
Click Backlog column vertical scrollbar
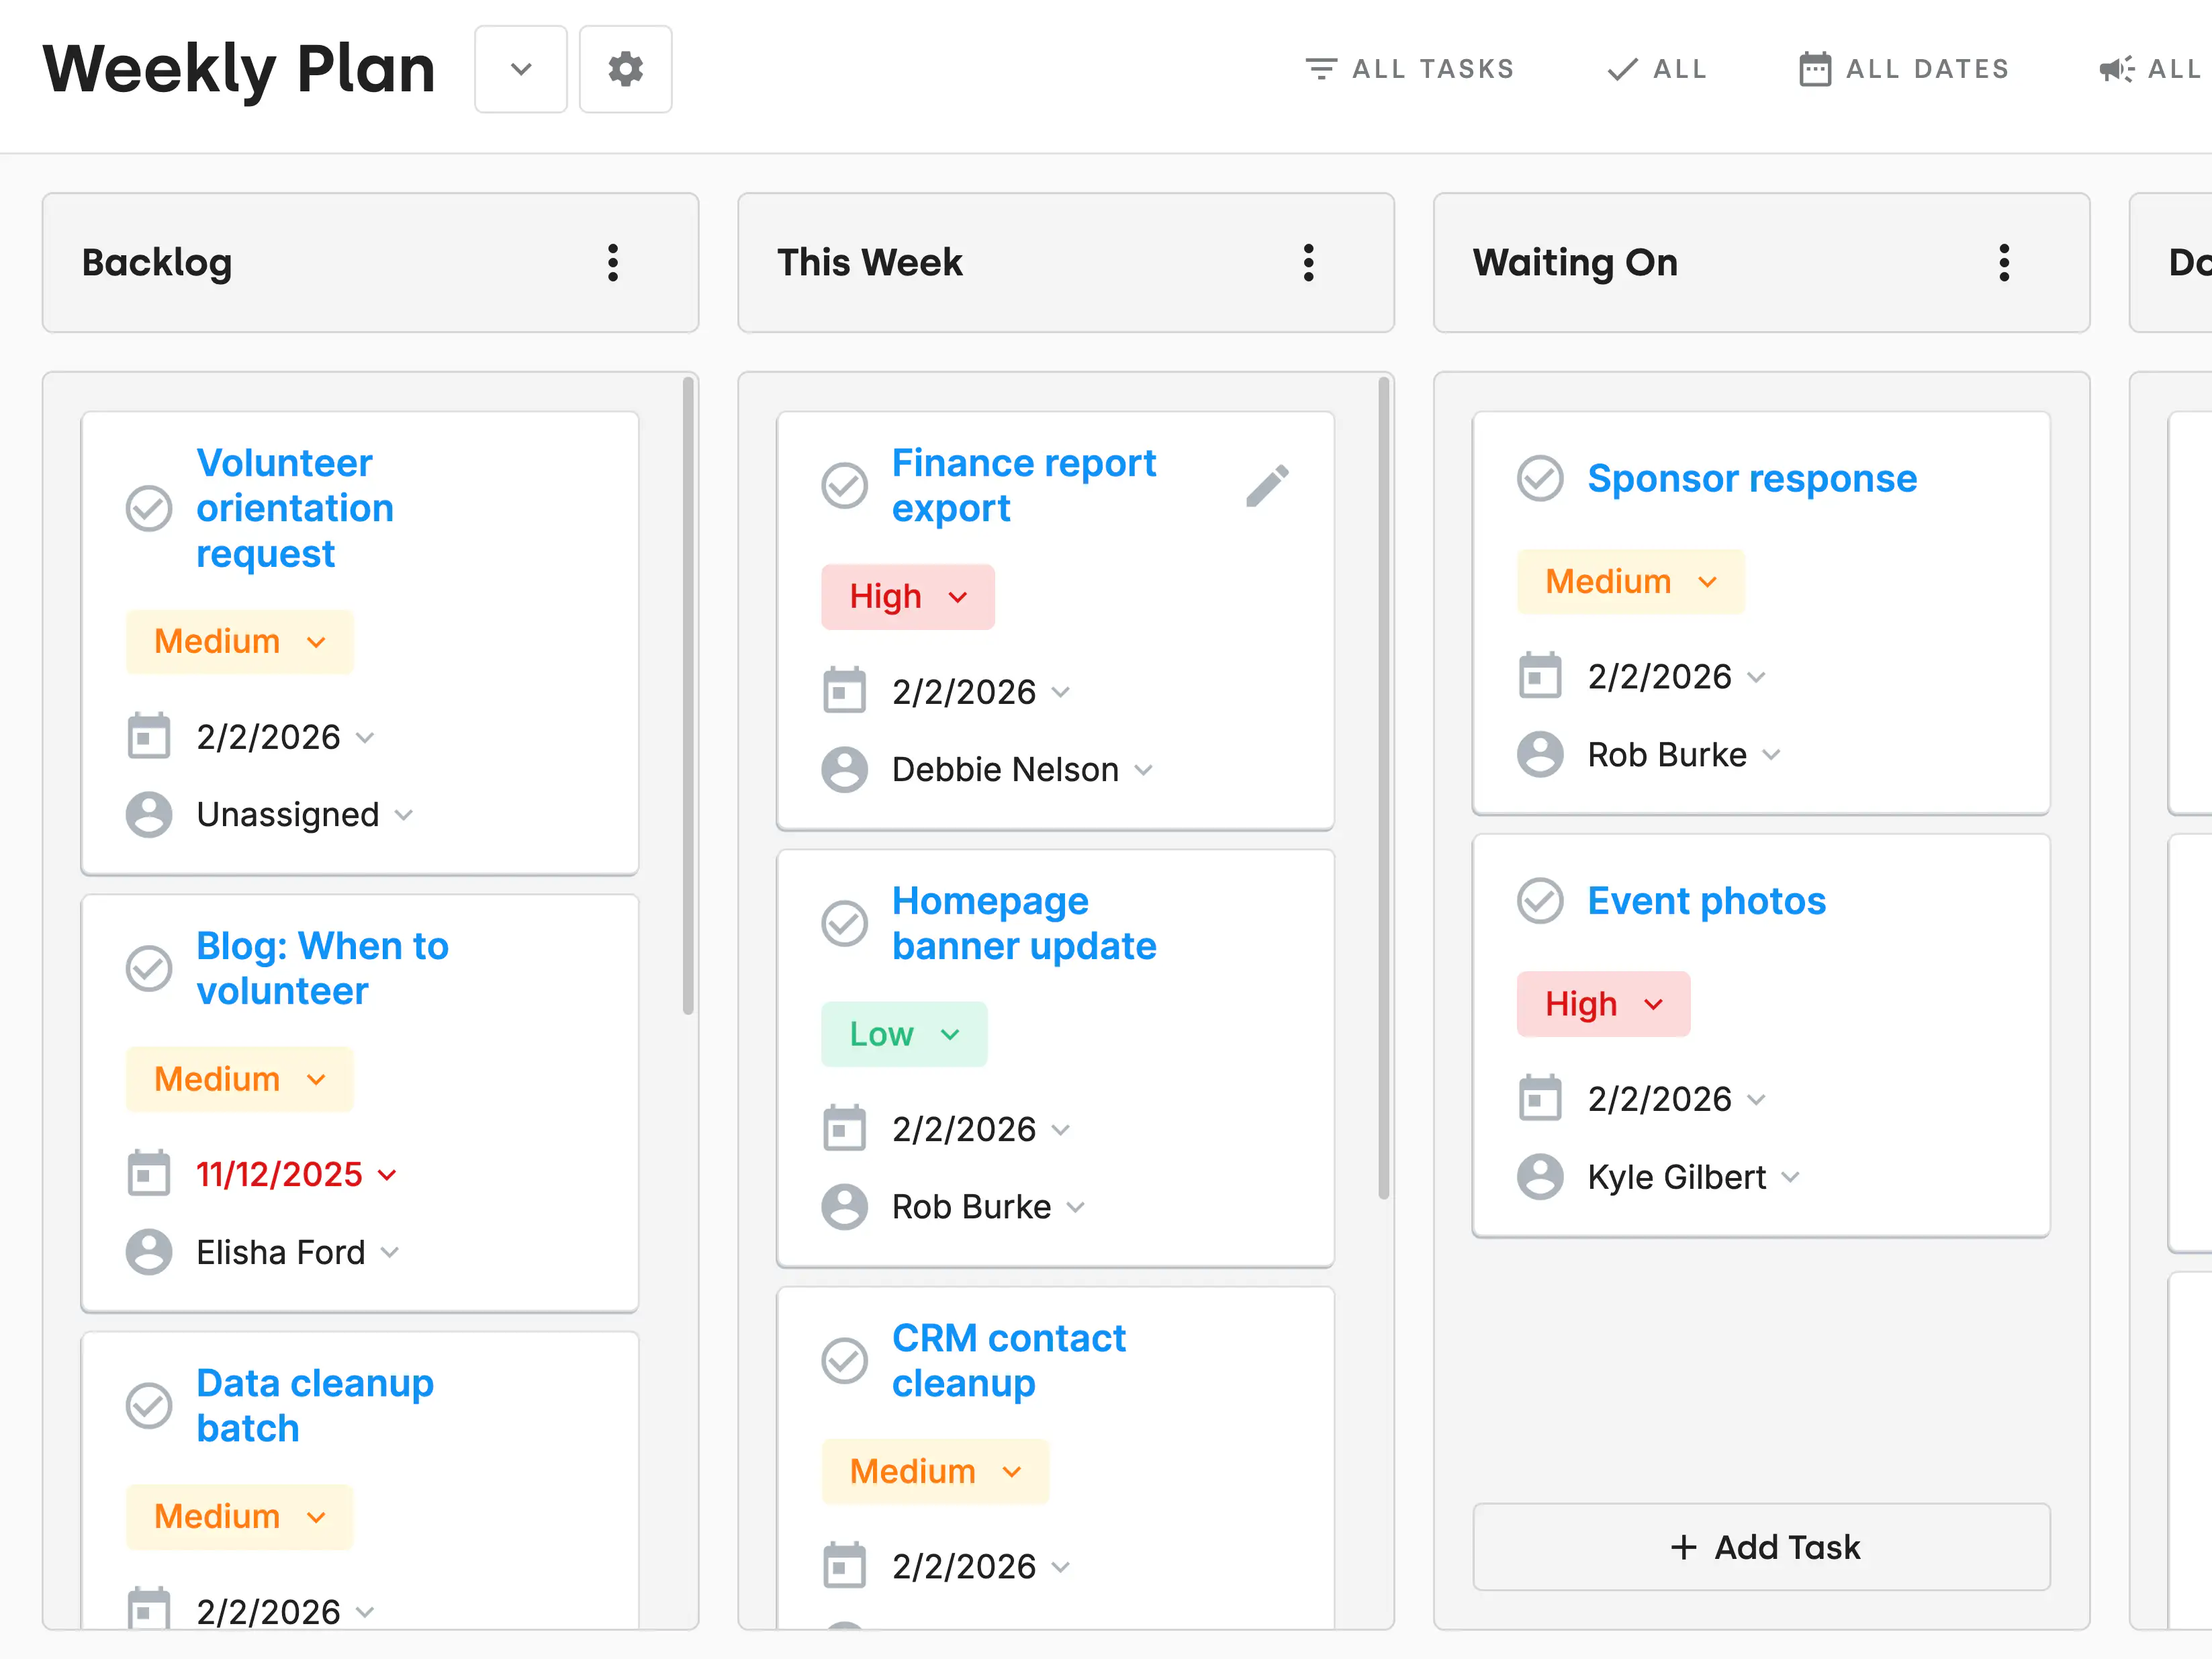coord(688,695)
